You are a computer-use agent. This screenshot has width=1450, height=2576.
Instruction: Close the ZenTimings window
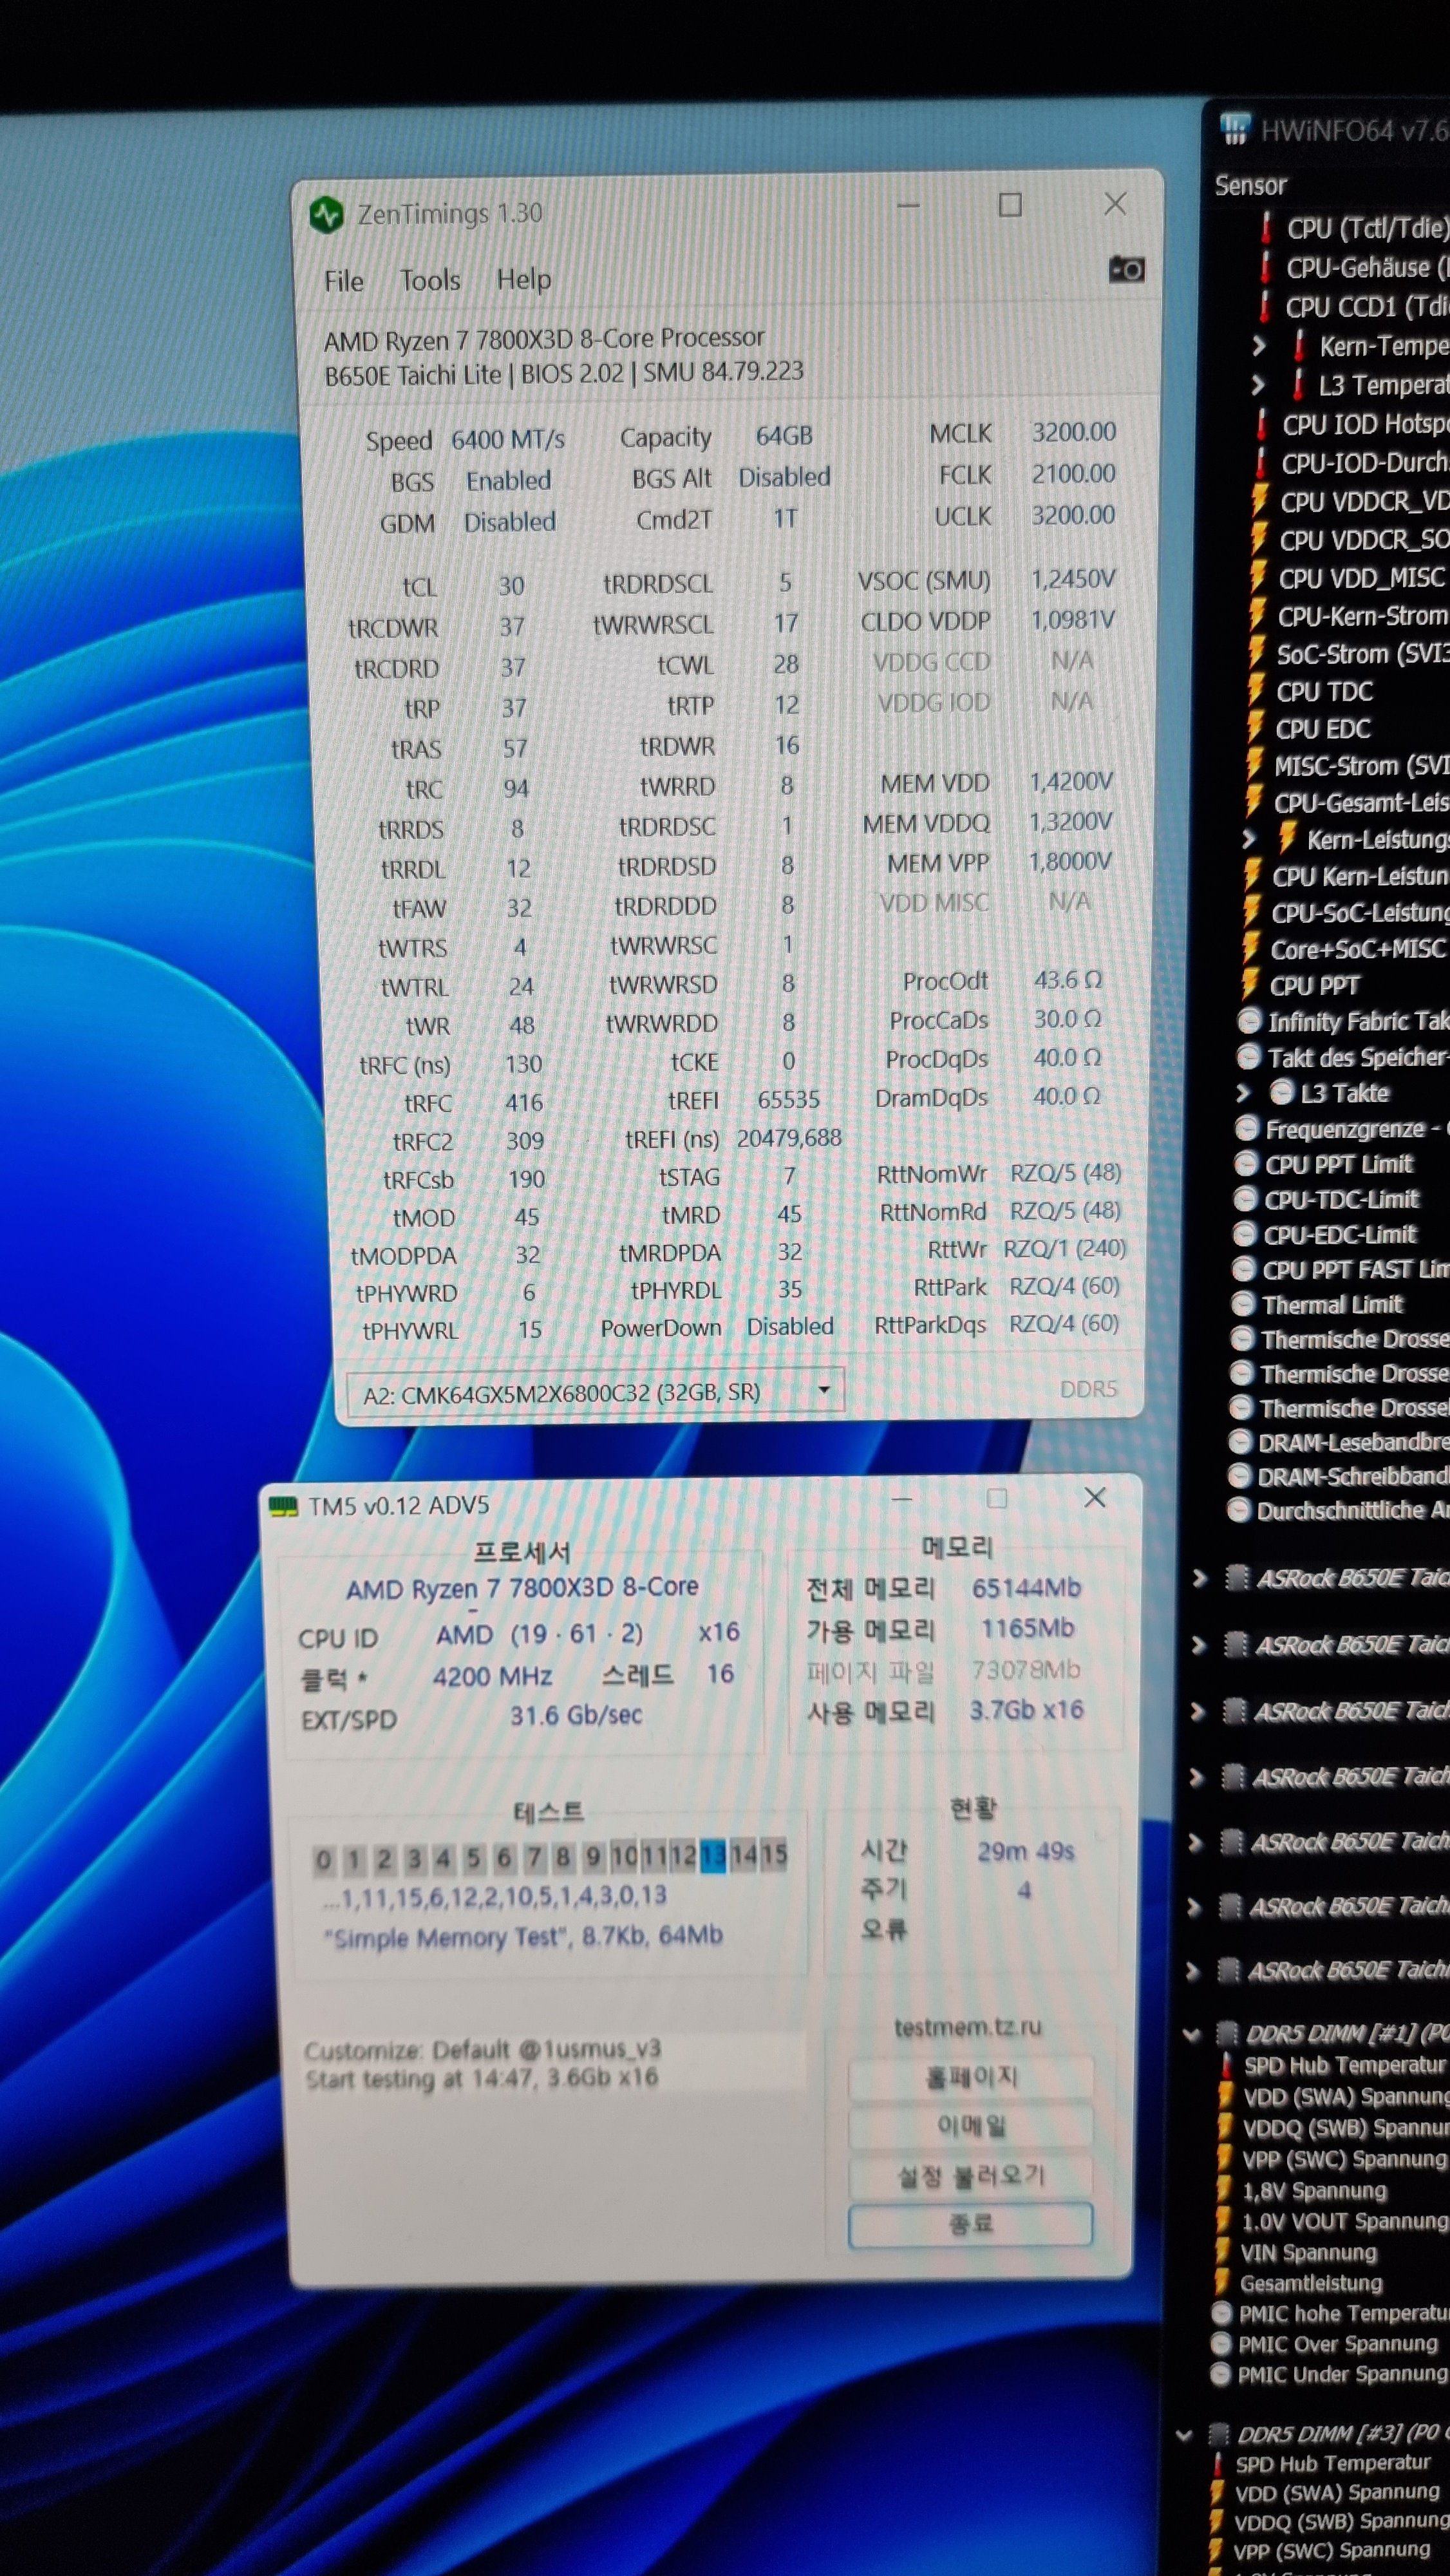[x=1115, y=204]
